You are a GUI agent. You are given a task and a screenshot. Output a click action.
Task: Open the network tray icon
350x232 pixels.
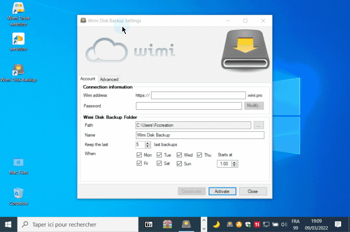(x=266, y=224)
